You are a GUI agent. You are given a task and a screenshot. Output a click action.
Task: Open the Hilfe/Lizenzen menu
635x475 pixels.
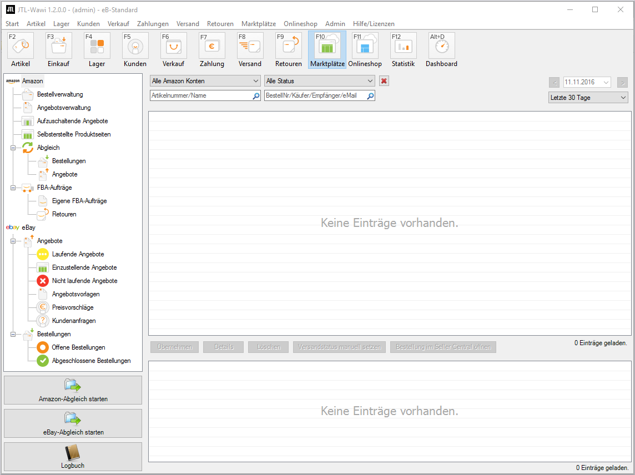(x=374, y=24)
